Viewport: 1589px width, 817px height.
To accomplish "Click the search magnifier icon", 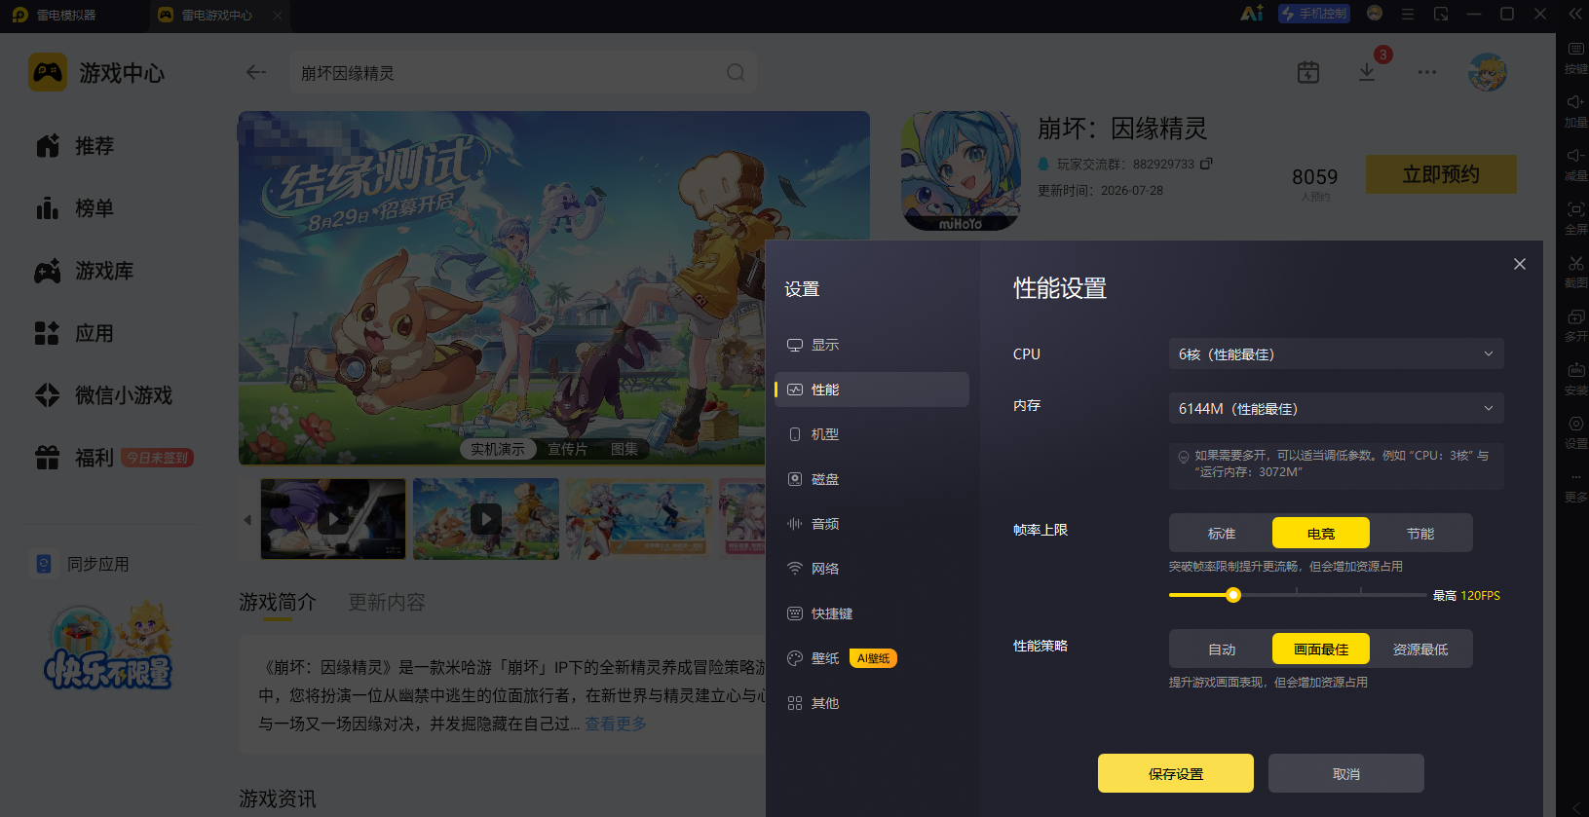I will pos(736,73).
